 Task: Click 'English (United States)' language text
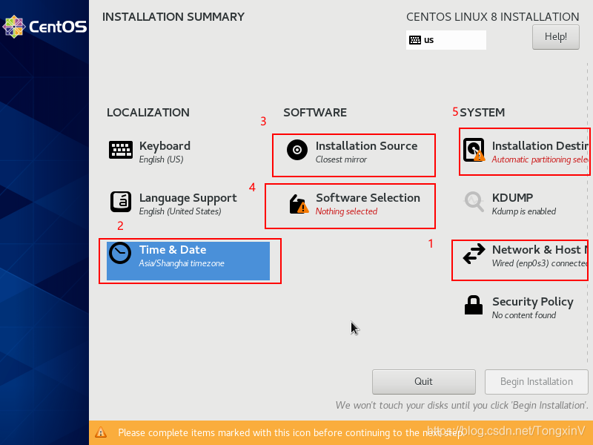180,211
